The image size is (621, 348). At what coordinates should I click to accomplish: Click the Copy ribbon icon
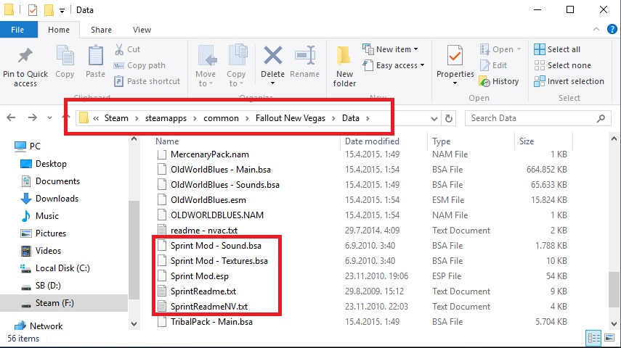click(65, 56)
